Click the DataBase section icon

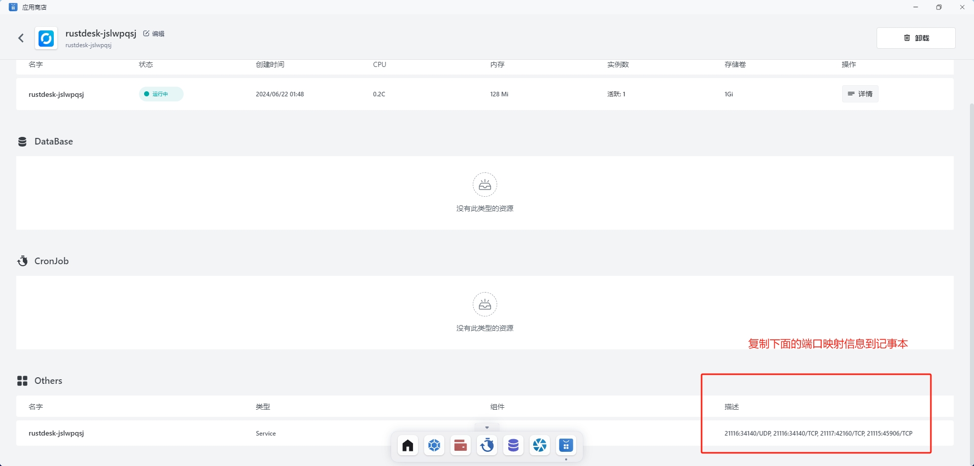click(x=22, y=141)
